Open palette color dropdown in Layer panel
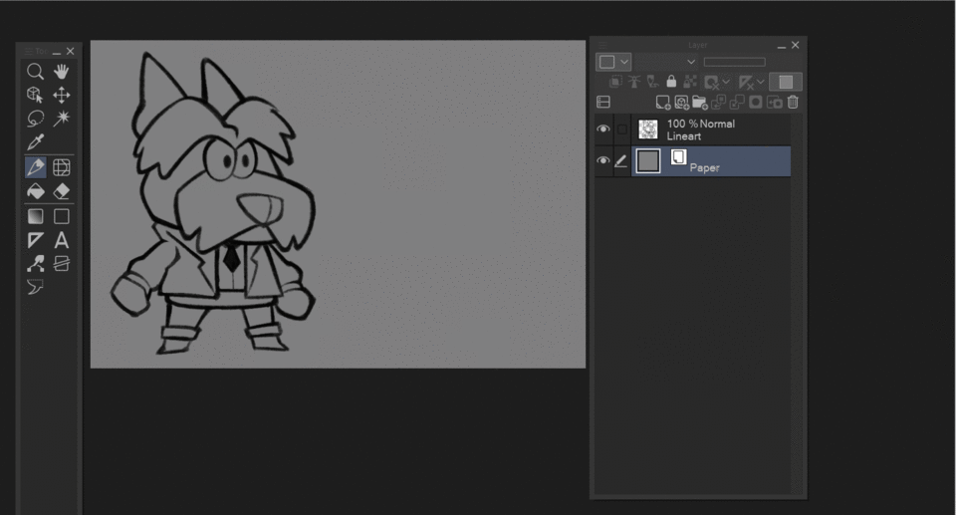This screenshot has width=956, height=515. pos(612,62)
